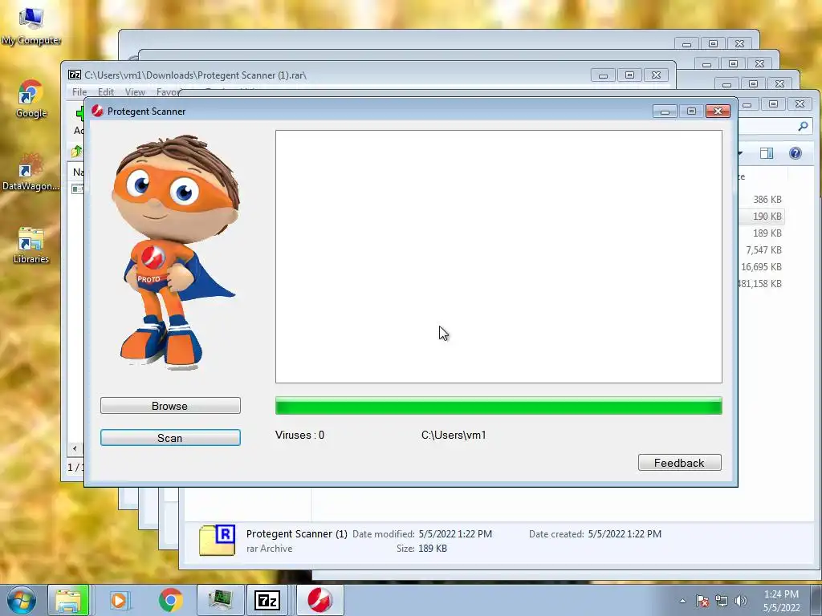Click the rar archive icon in details pane

click(x=217, y=540)
